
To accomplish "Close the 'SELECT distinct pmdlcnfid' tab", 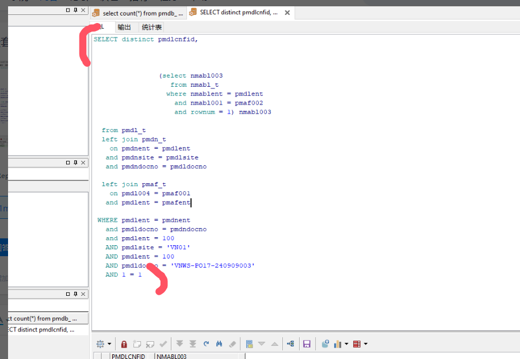I will coord(287,13).
